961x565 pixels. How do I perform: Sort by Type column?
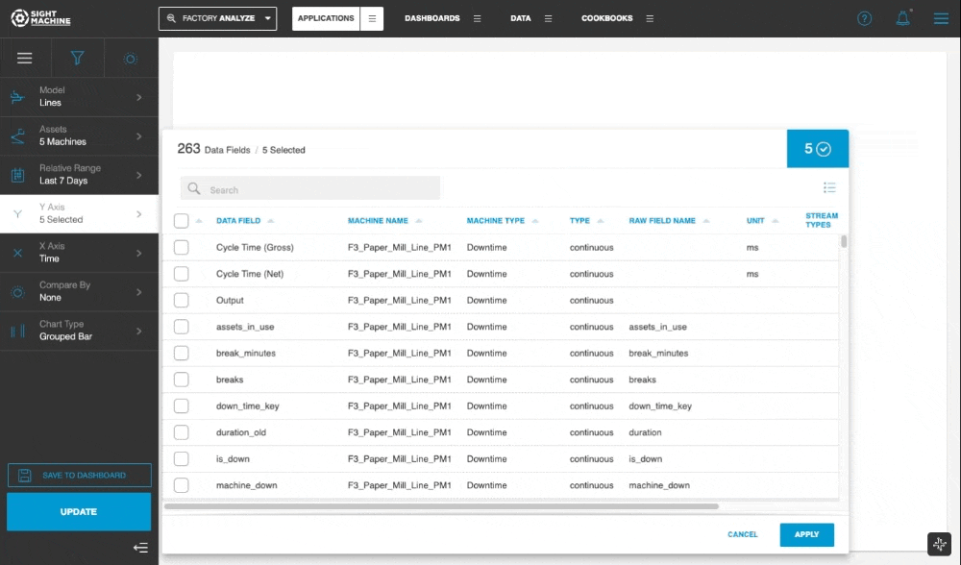click(x=586, y=221)
